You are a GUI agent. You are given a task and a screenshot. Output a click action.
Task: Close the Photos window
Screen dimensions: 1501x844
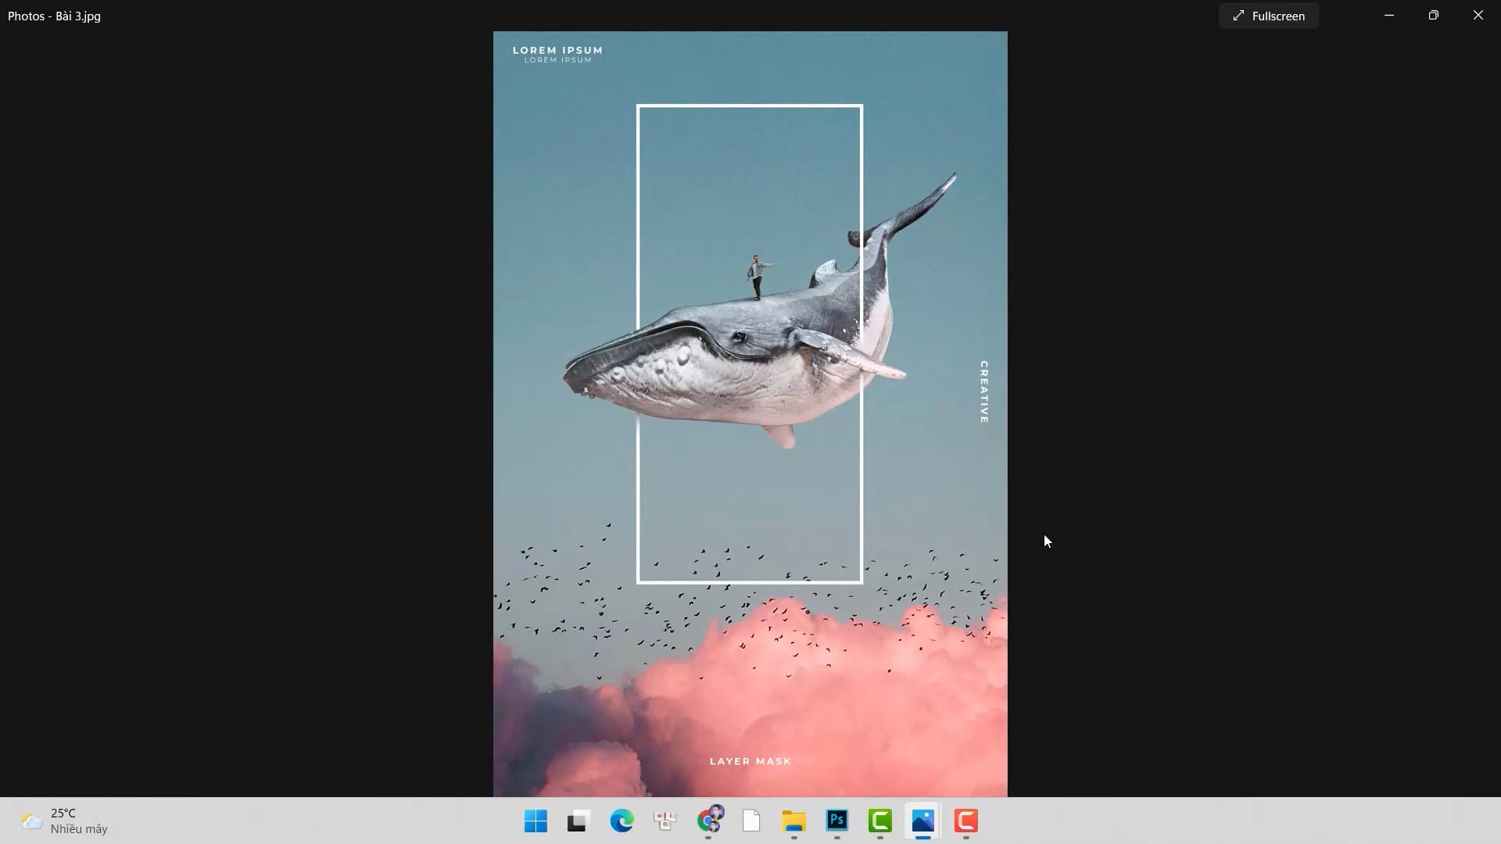(1478, 16)
